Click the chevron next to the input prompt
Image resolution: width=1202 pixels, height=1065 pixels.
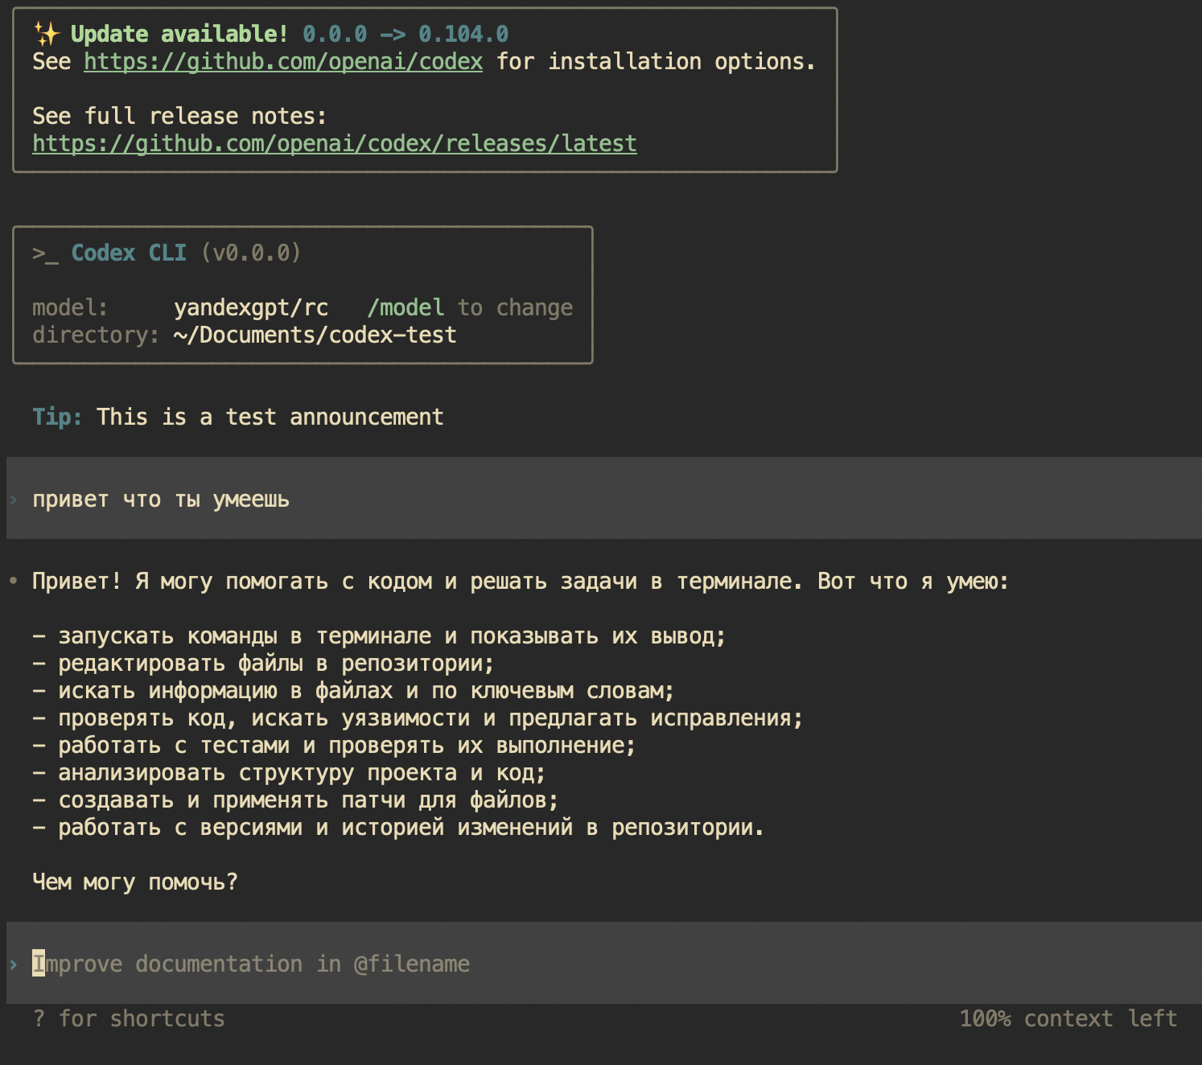[x=13, y=963]
